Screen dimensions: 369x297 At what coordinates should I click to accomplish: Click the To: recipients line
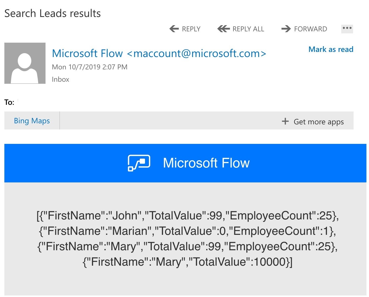tap(9, 103)
